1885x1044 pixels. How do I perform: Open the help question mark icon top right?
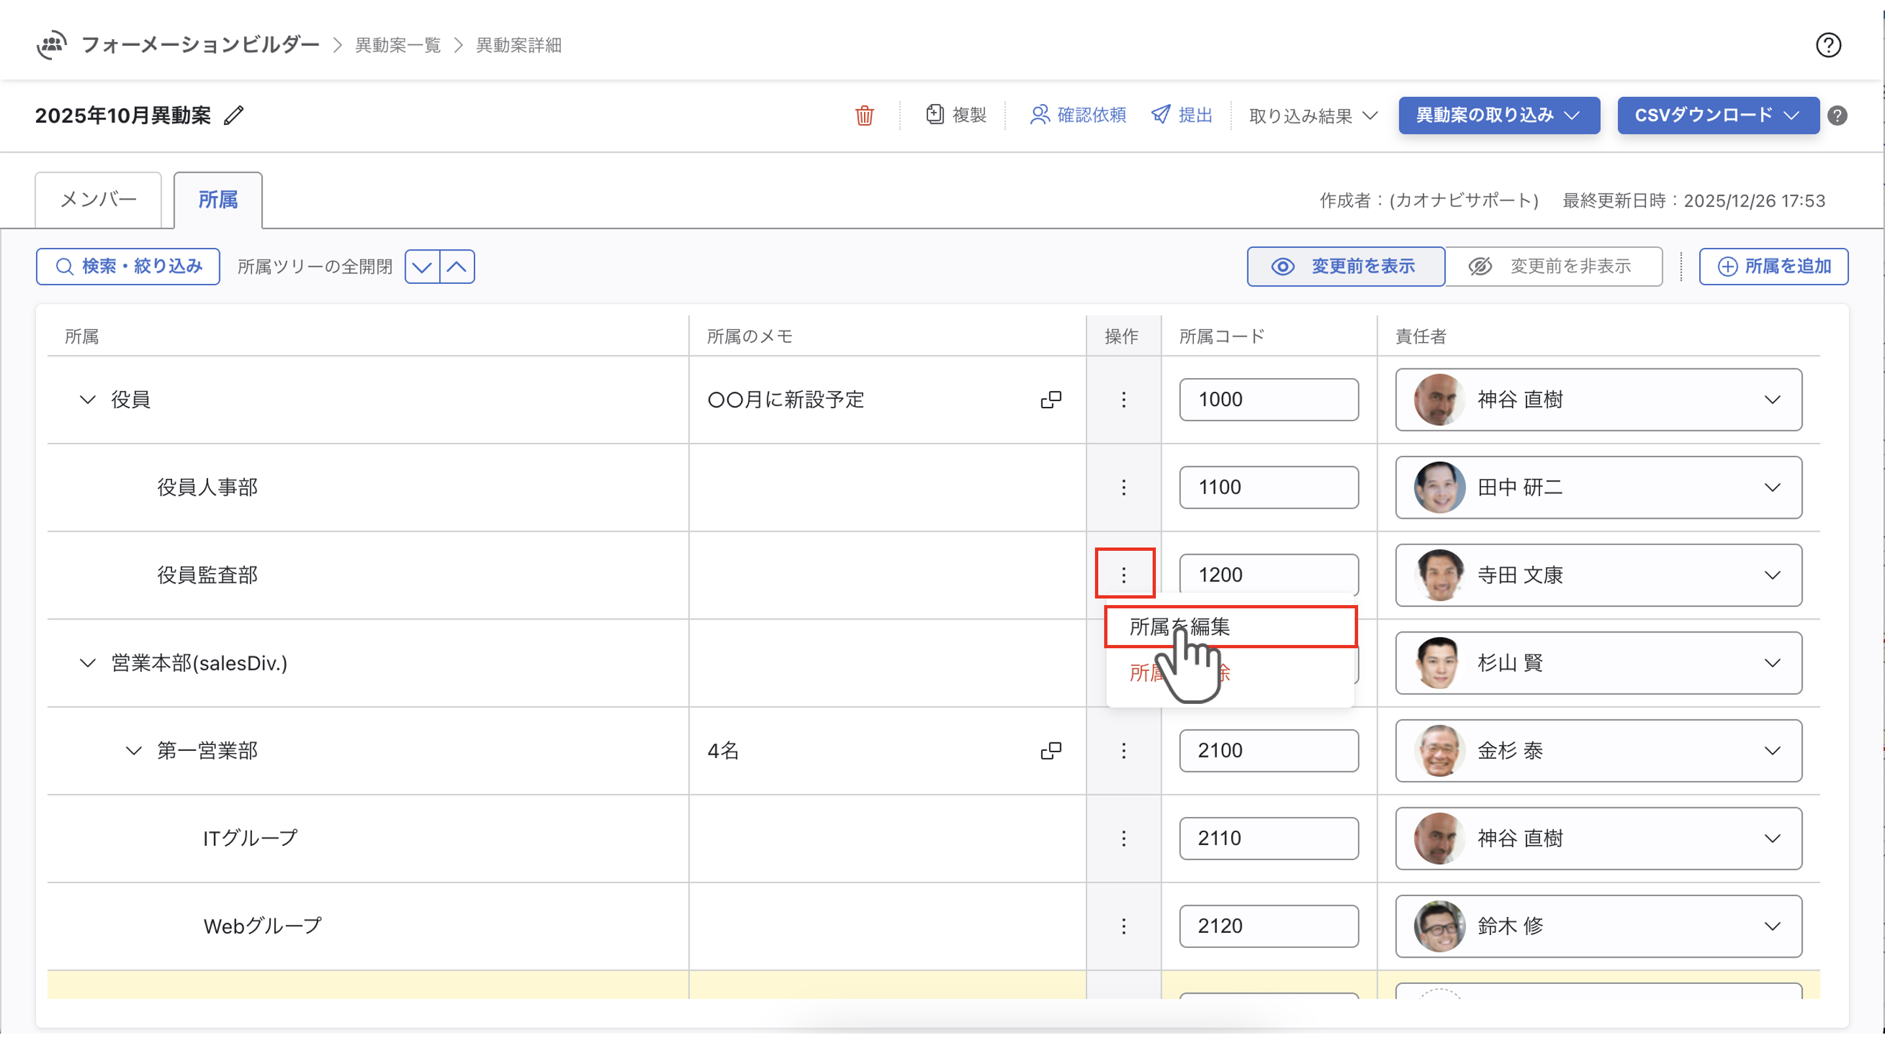pos(1827,45)
